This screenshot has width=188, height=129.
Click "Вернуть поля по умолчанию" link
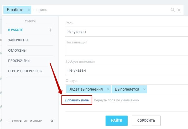(116, 100)
